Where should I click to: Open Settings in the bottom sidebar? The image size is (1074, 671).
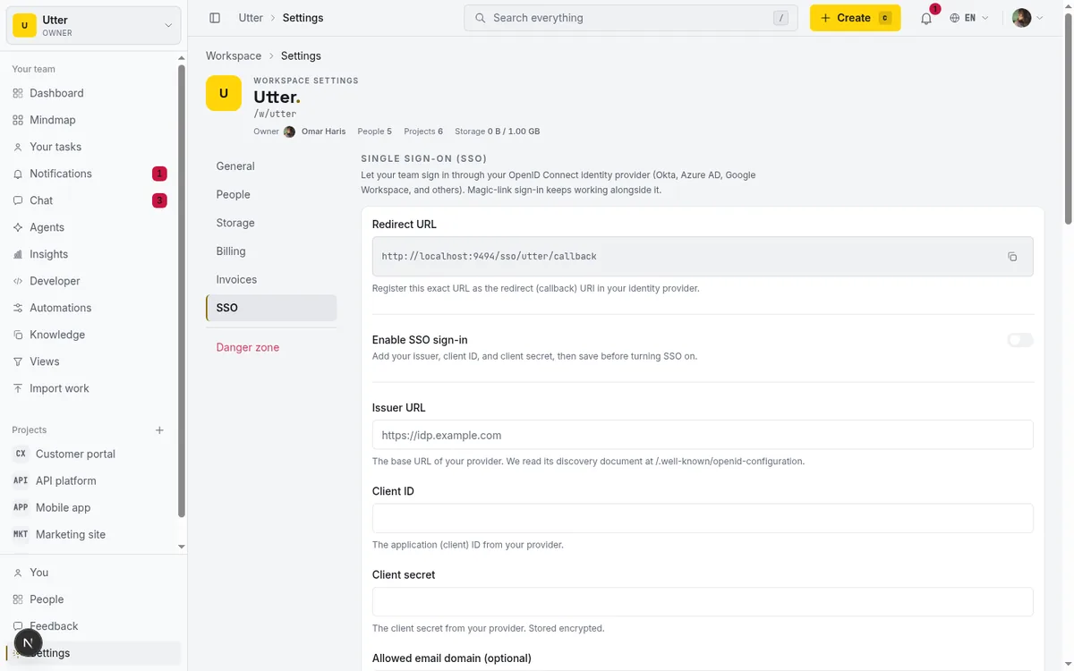94,653
